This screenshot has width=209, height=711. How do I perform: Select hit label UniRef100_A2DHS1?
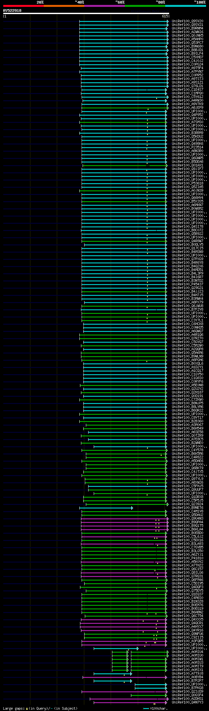click(x=187, y=699)
